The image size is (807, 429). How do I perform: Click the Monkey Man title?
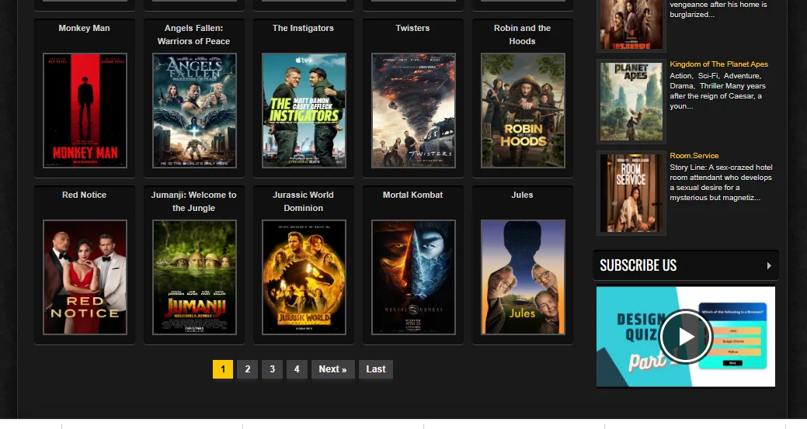tap(85, 28)
